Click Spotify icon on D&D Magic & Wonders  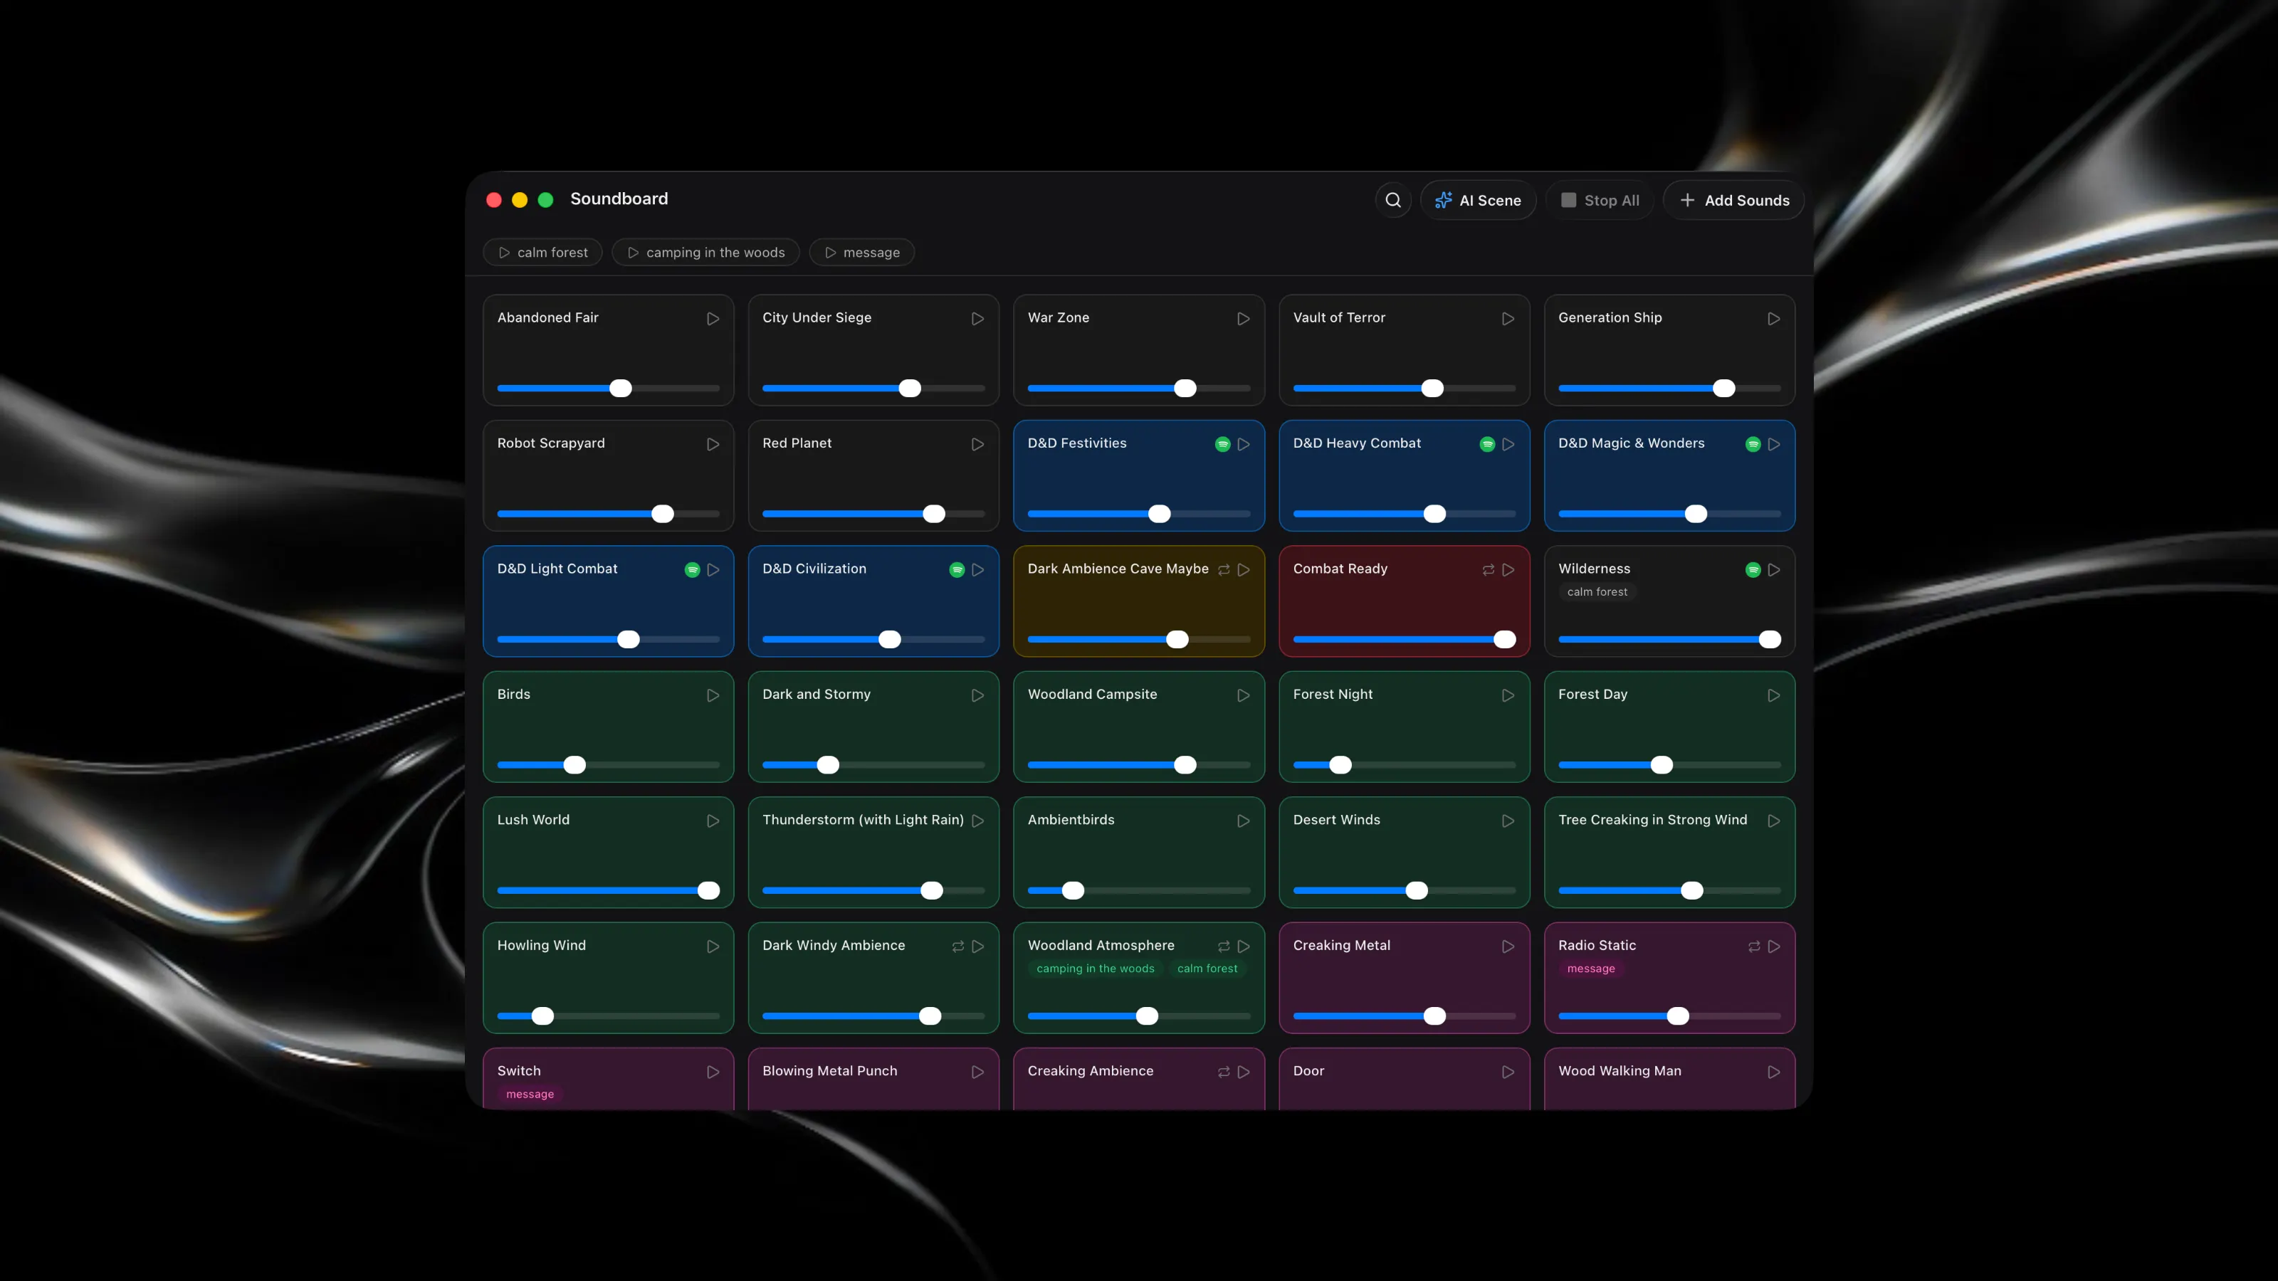tap(1753, 444)
